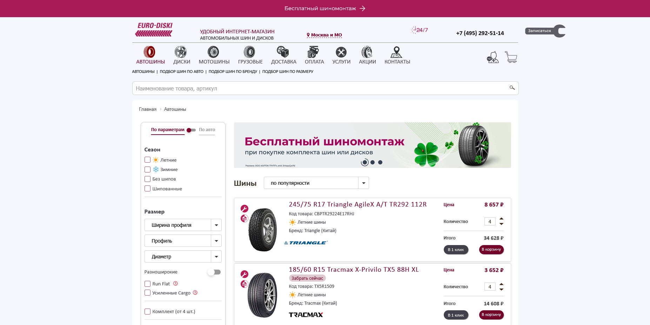Open the shopping cart icon
The image size is (650, 325).
pos(511,57)
